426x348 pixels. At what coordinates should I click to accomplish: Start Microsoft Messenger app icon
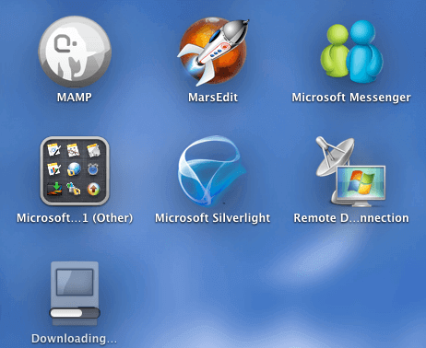point(351,52)
